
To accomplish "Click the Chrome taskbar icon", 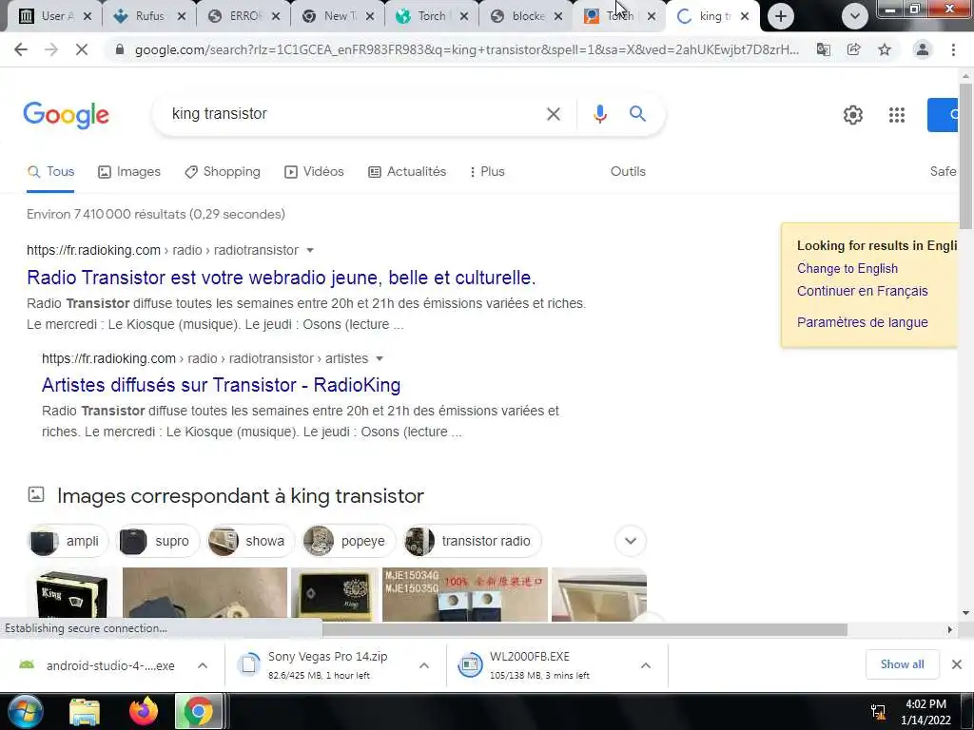I will [198, 711].
